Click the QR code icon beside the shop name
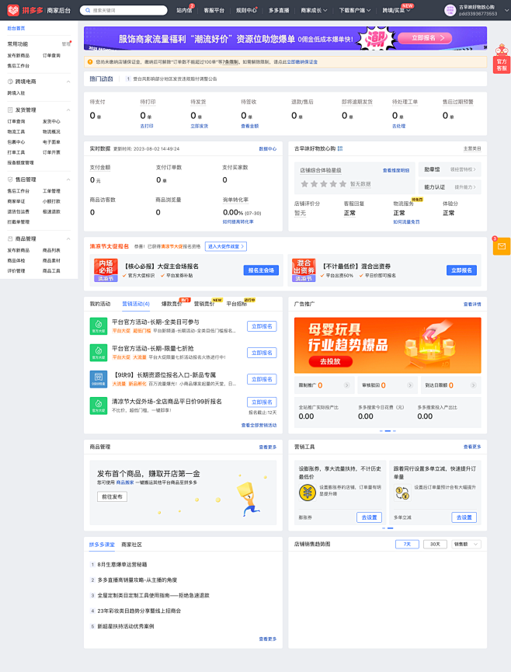Viewport: 511px width, 672px height. 340,148
